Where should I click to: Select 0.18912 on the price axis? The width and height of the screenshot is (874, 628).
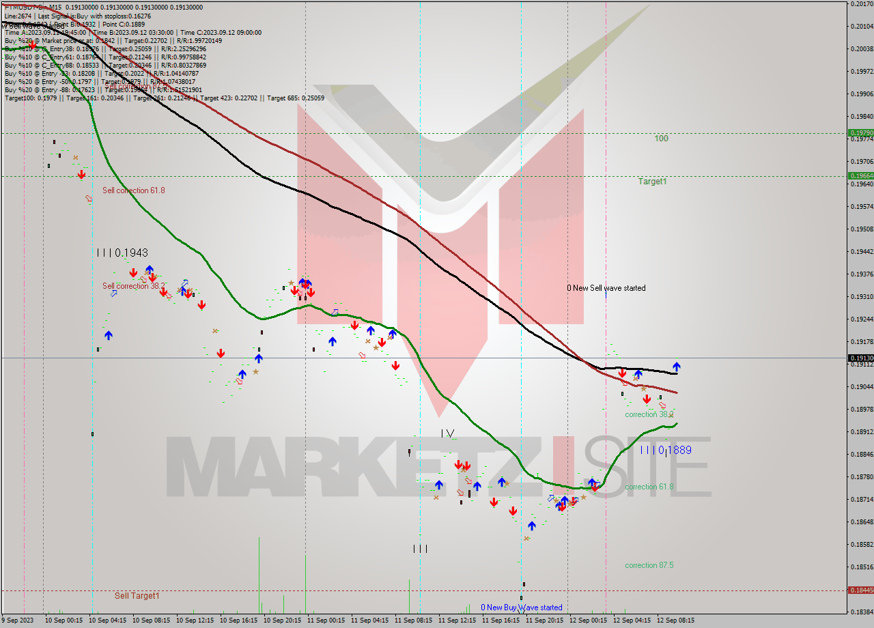click(862, 432)
